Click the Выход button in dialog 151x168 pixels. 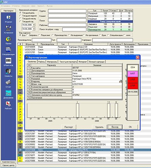115,127
